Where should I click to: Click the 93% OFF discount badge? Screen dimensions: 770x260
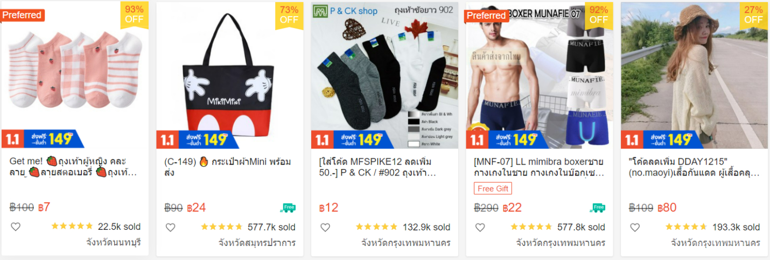pos(134,15)
